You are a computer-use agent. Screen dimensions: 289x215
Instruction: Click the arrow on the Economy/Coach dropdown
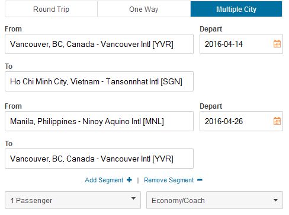pos(275,200)
